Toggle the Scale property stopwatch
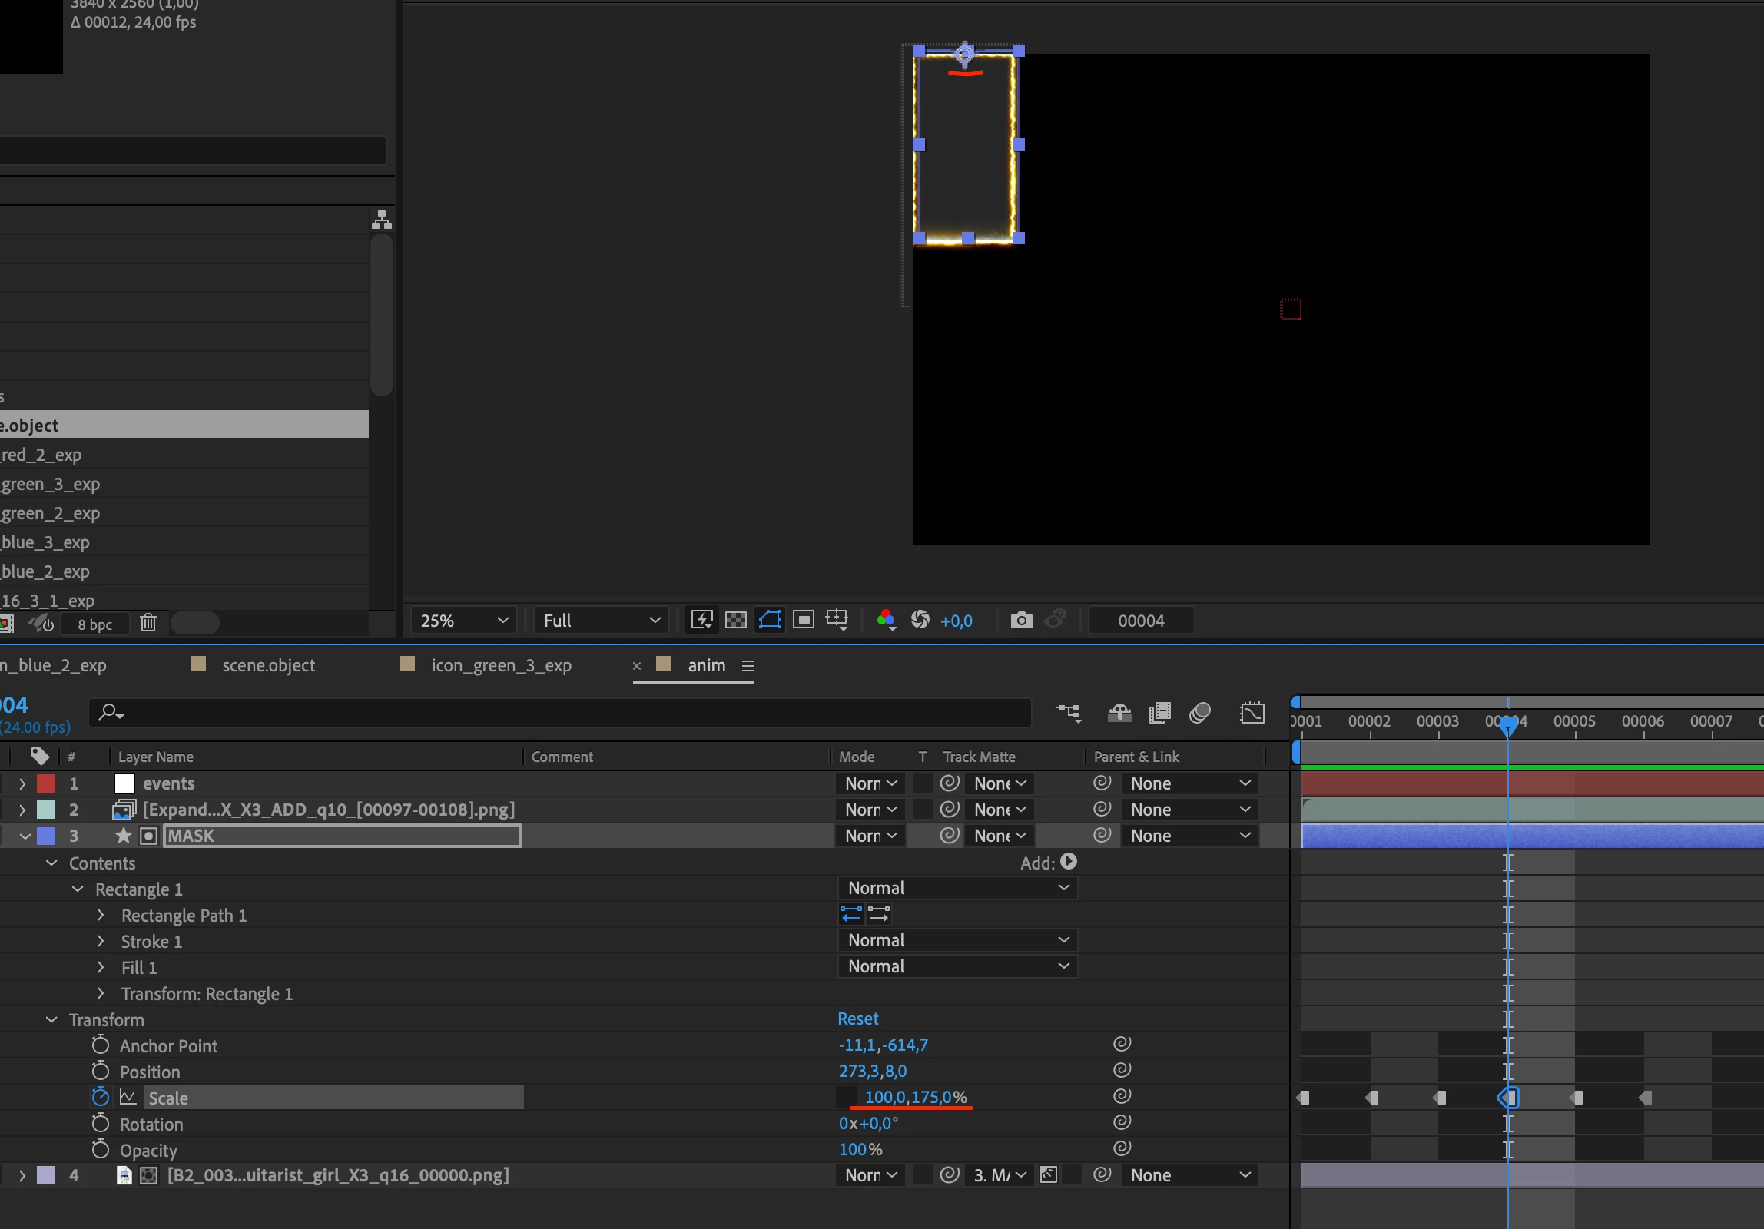Image resolution: width=1764 pixels, height=1229 pixels. [x=100, y=1097]
